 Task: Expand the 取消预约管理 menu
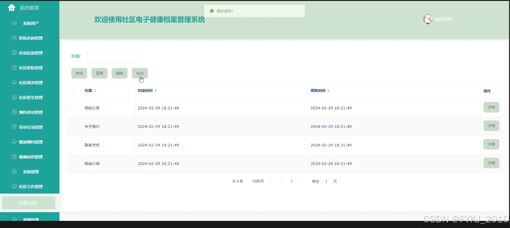30,142
